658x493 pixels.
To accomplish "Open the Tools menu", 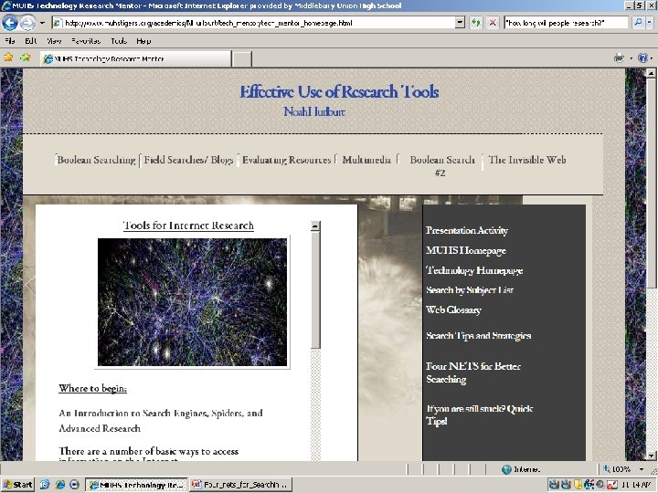I will (x=119, y=41).
